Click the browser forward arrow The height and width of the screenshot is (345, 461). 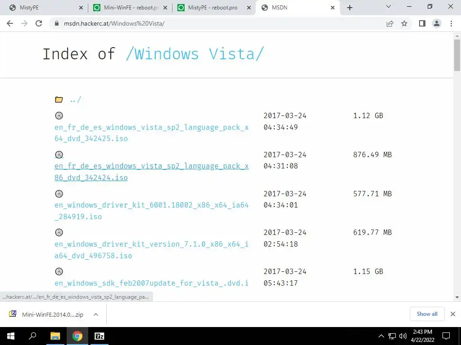(24, 23)
